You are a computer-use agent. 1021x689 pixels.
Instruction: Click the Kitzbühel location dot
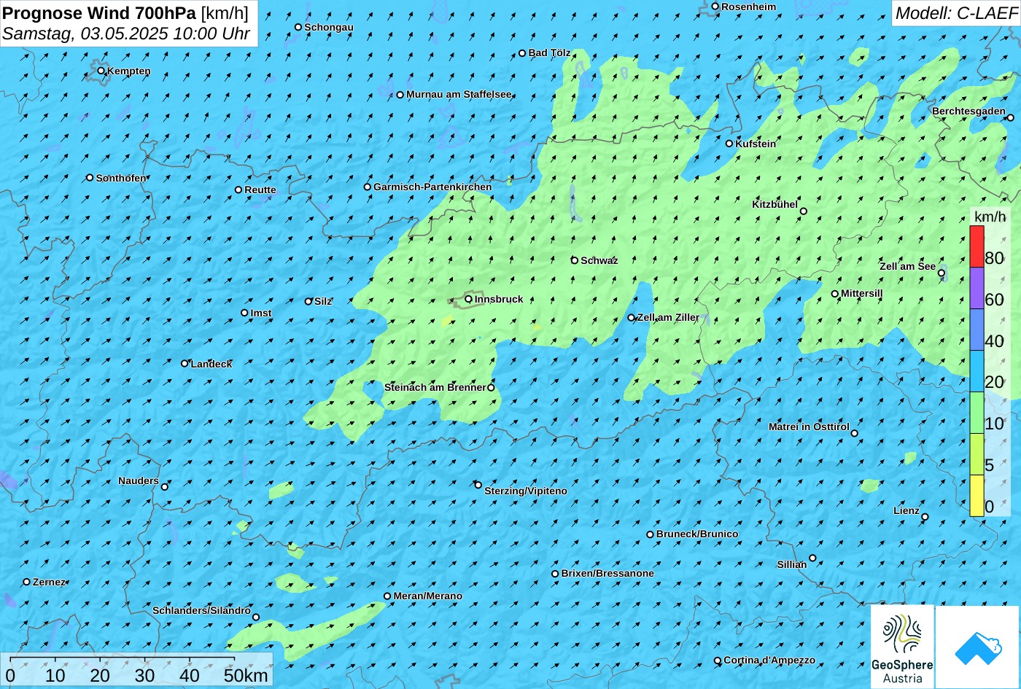click(804, 211)
